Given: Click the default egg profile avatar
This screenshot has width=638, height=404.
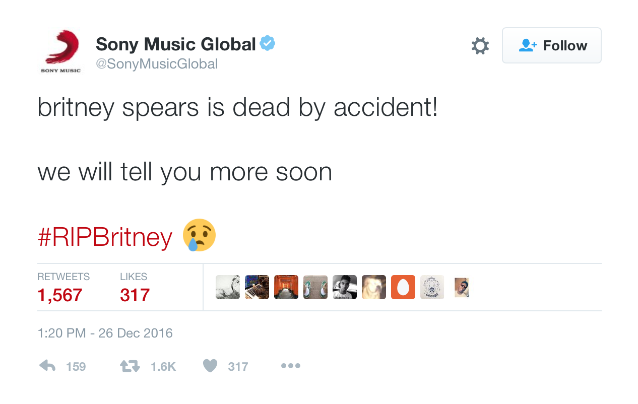Looking at the screenshot, I should pos(403,287).
